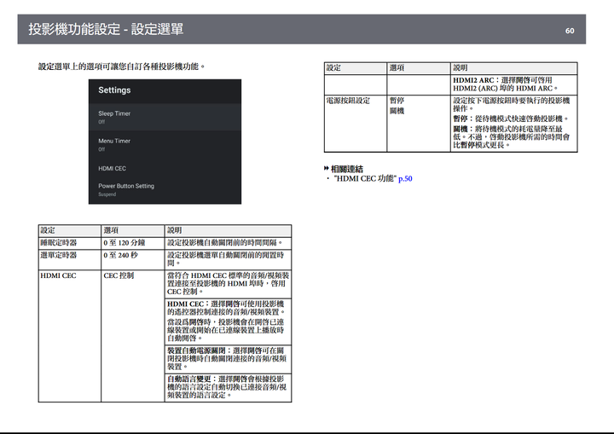
Task: Click the intro sentence 設定選單上的選項可讓您自訂
Action: [x=121, y=67]
